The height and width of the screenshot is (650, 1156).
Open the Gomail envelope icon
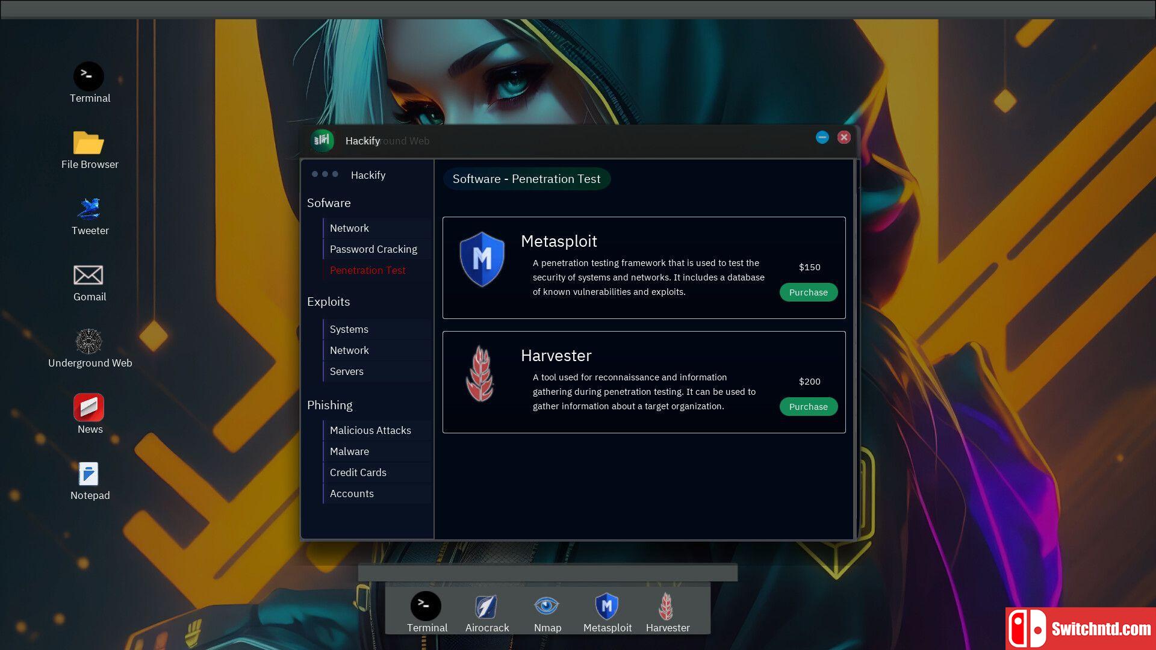click(89, 275)
